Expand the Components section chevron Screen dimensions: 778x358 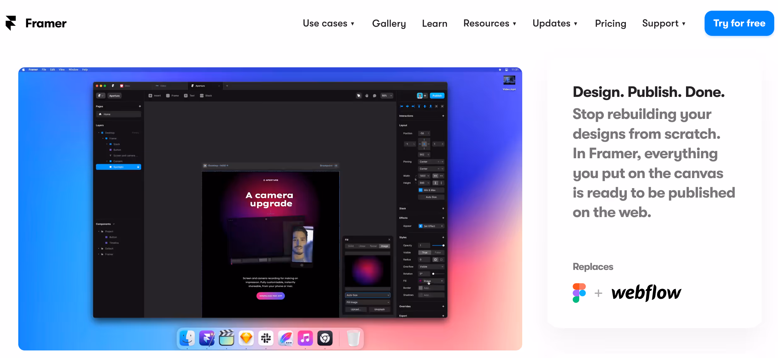click(114, 224)
